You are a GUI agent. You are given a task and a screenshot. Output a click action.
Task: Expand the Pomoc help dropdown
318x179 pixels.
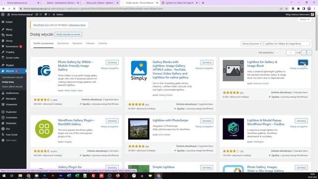click(x=305, y=19)
